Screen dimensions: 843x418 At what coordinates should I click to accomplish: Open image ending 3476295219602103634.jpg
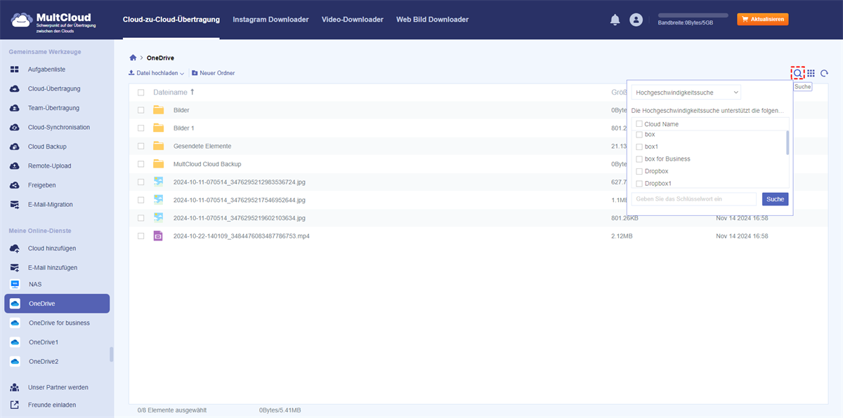pyautogui.click(x=240, y=218)
